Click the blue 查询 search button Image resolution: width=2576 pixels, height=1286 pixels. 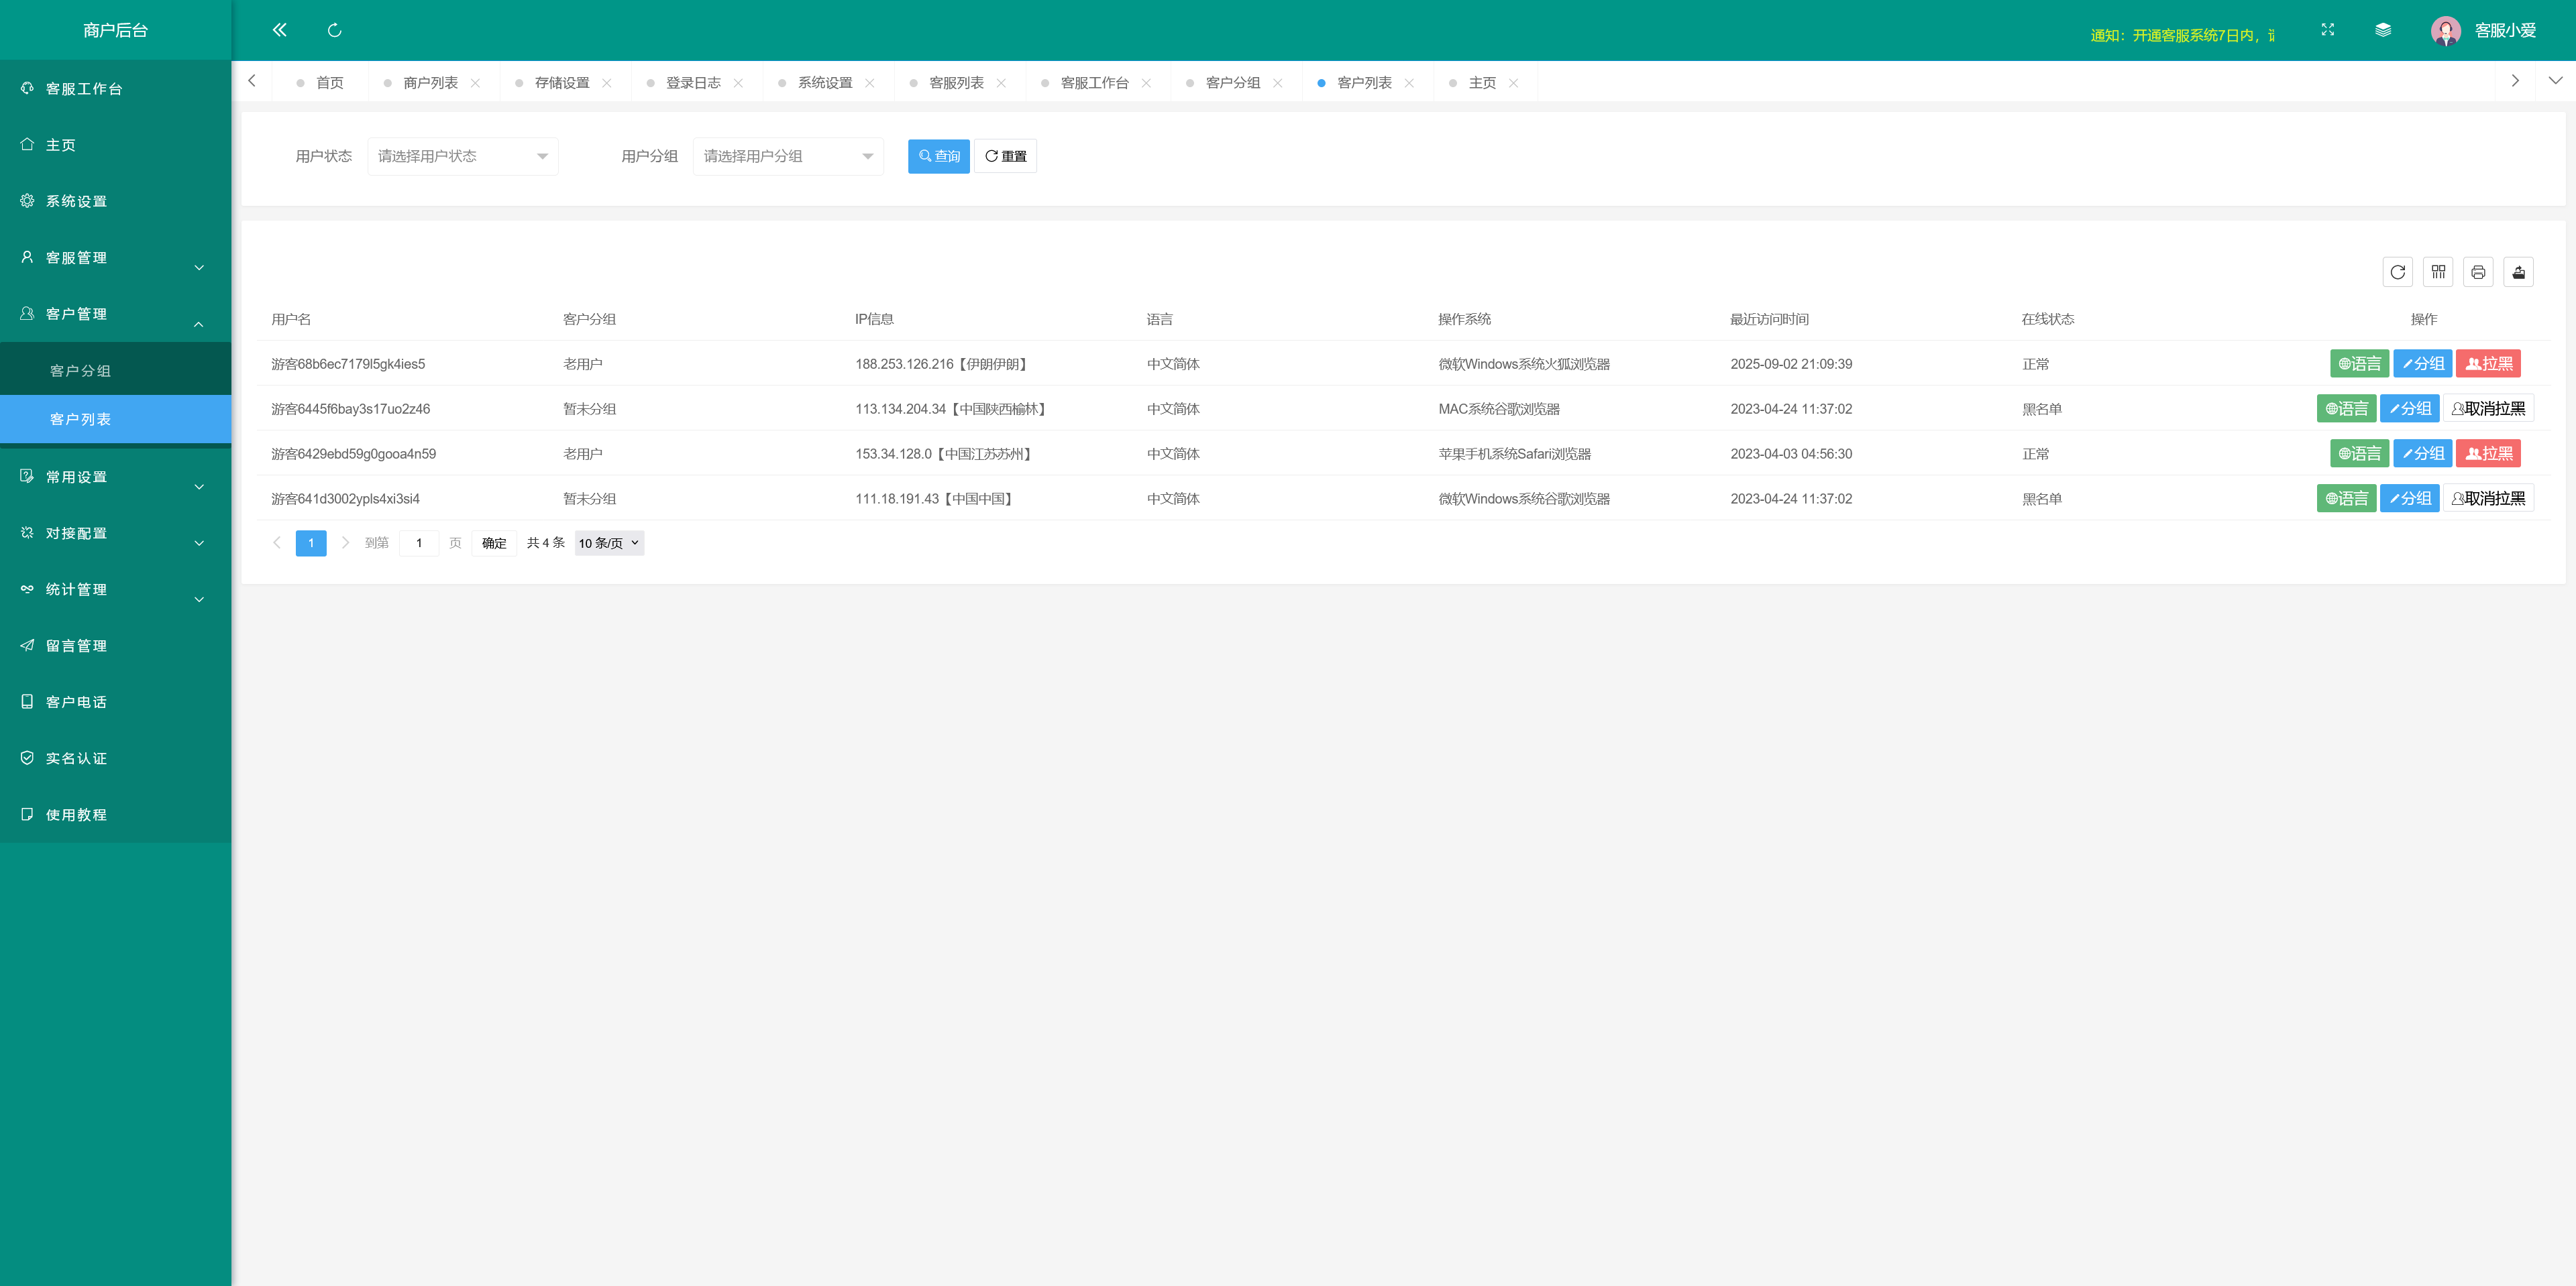pyautogui.click(x=938, y=156)
